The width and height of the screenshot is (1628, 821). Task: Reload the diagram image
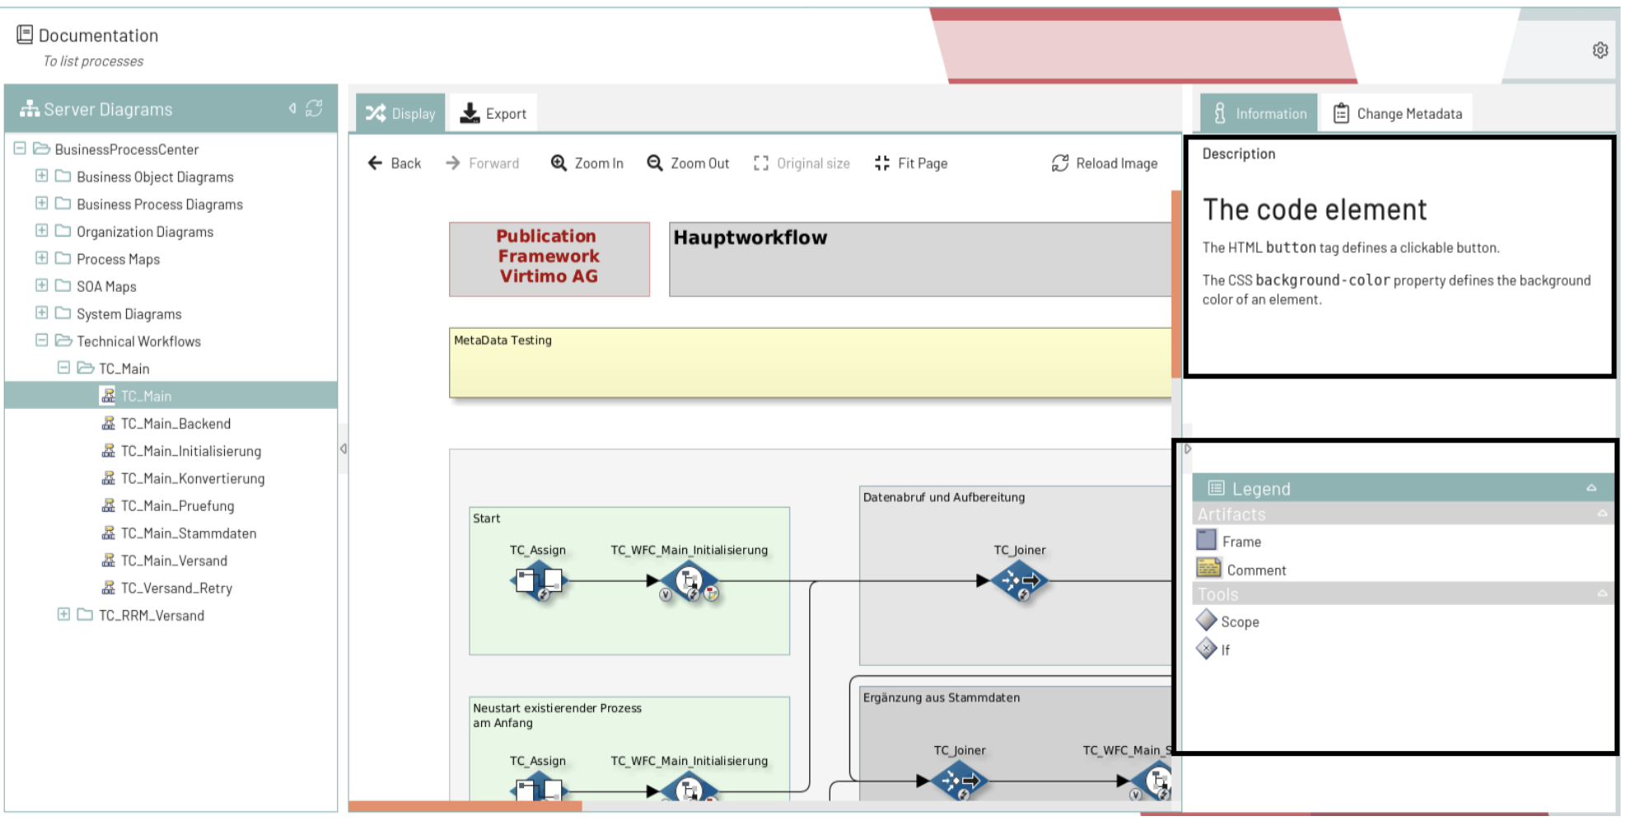[1060, 163]
